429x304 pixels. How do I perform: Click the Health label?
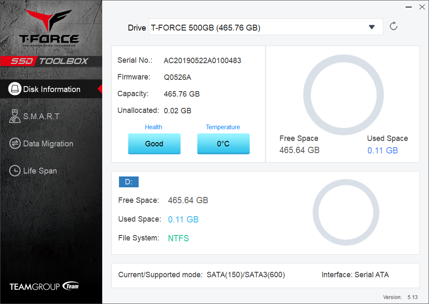(153, 127)
